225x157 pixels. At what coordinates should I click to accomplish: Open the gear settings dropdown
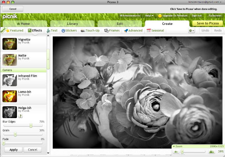[x=192, y=30]
